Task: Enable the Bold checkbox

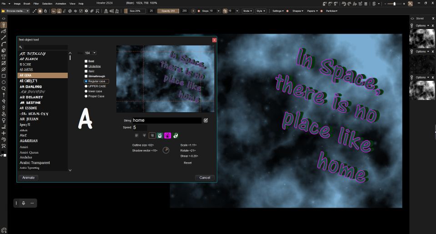Action: (x=86, y=61)
